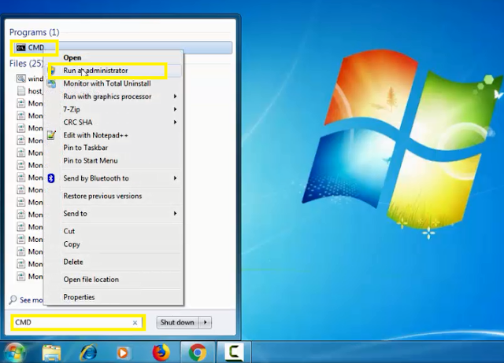Image resolution: width=504 pixels, height=363 pixels.
Task: Click the Notepad++ icon in context menu
Action: (51, 135)
